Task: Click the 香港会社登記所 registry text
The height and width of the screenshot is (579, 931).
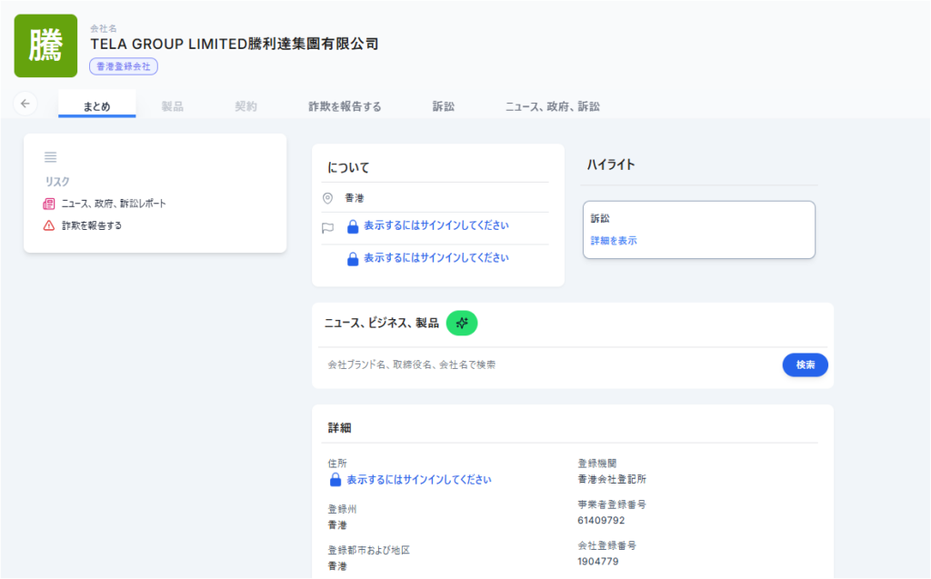Action: (x=612, y=479)
